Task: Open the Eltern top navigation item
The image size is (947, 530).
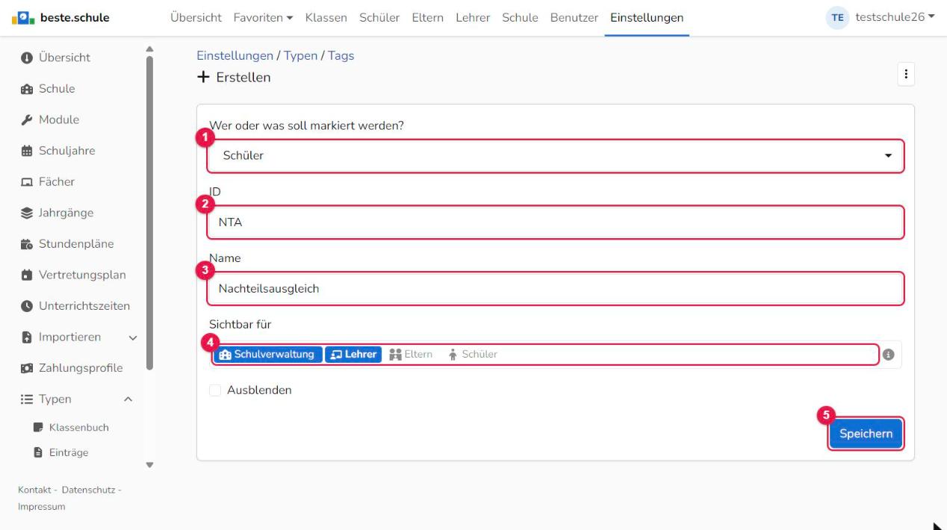Action: 428,17
